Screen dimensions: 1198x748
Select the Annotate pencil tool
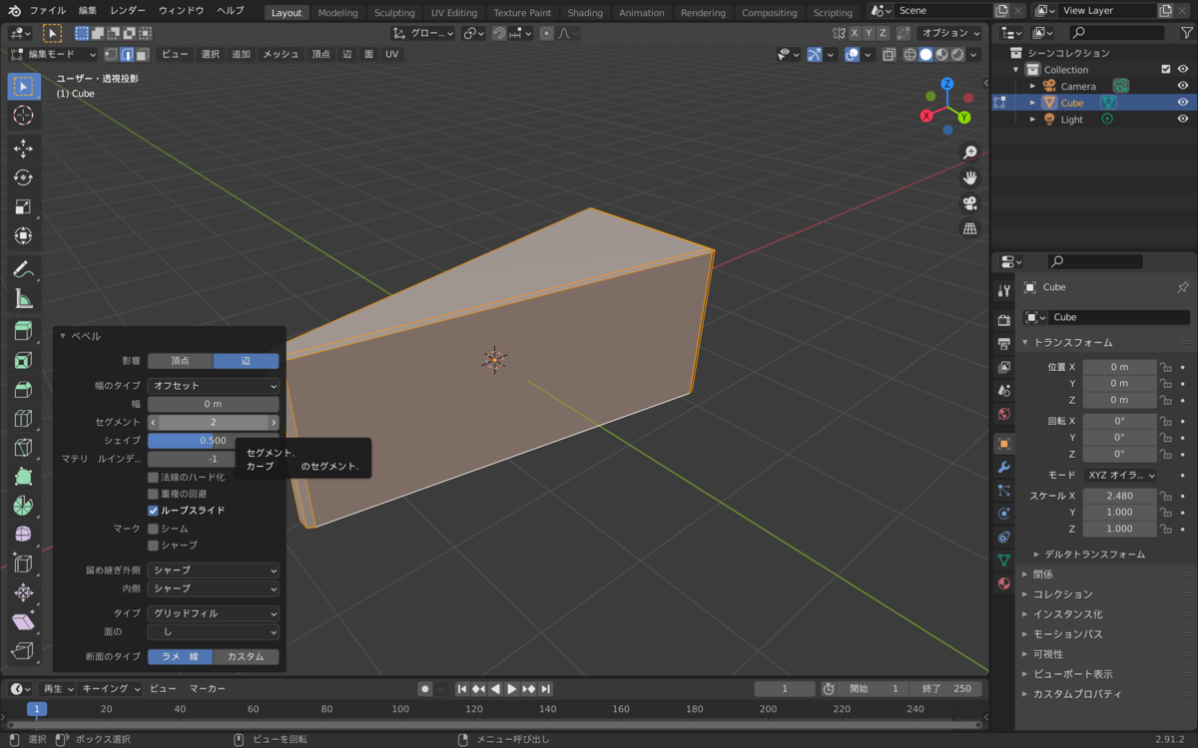click(x=23, y=269)
